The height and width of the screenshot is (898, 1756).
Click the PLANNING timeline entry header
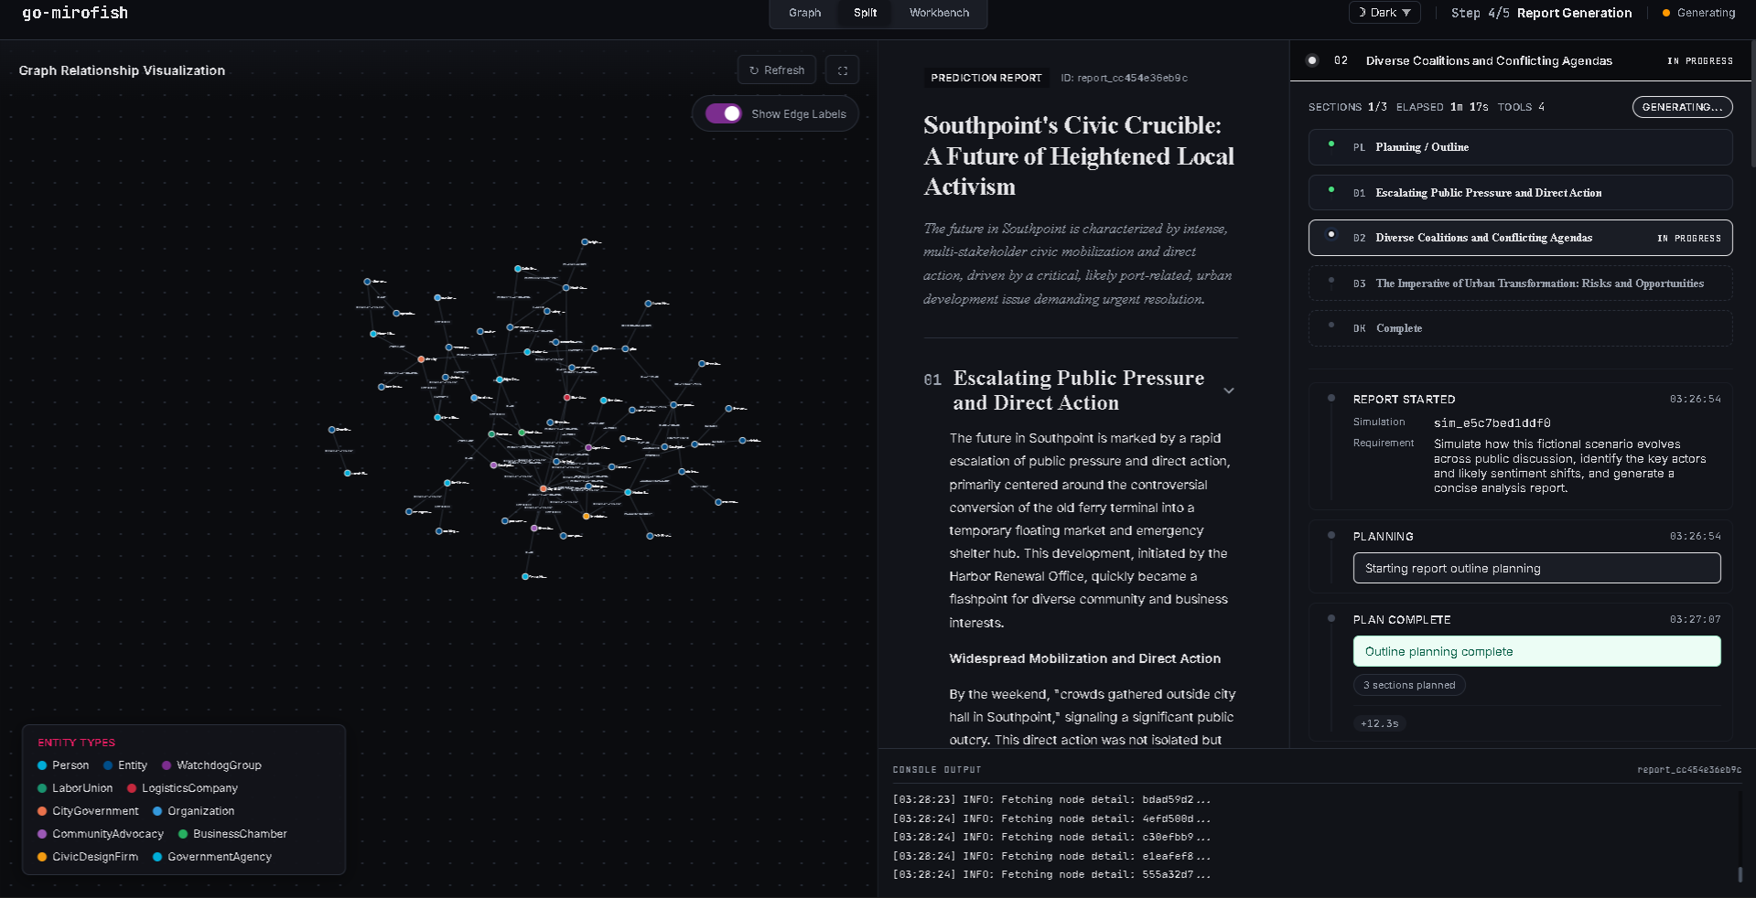click(x=1383, y=537)
